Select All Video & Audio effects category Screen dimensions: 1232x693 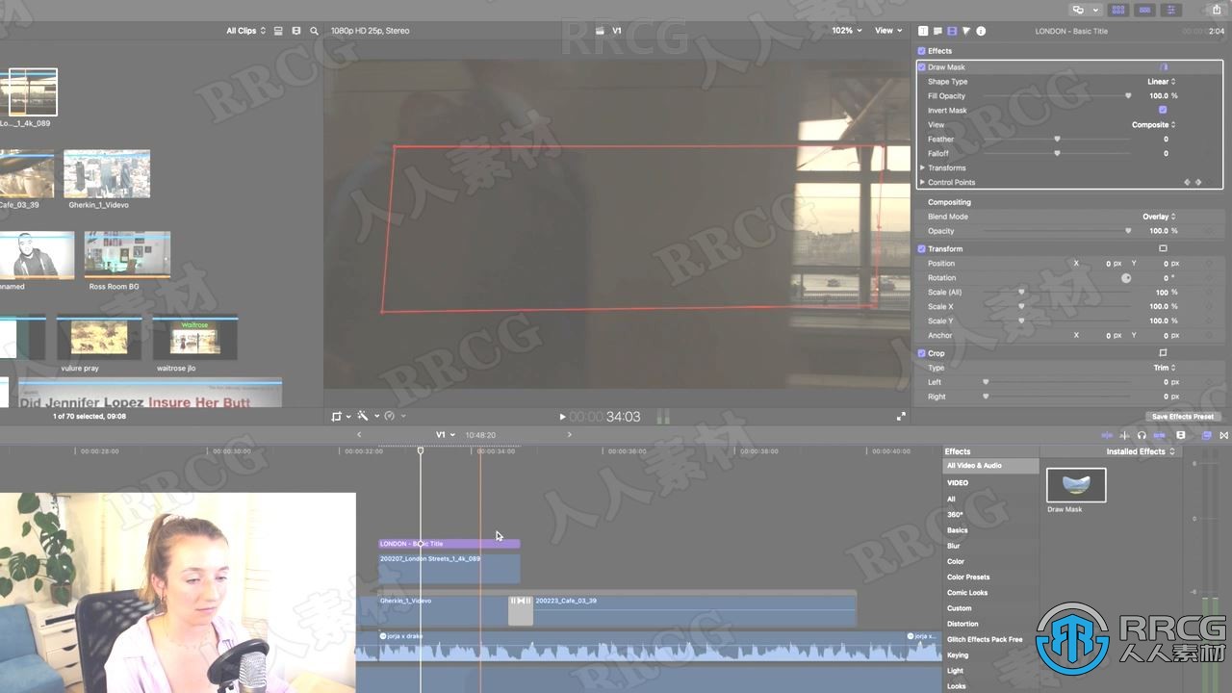[x=991, y=466]
